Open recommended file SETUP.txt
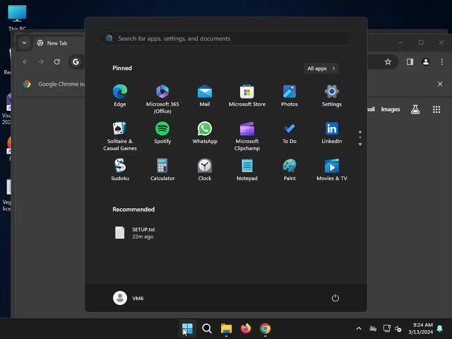452x339 pixels. tap(136, 233)
